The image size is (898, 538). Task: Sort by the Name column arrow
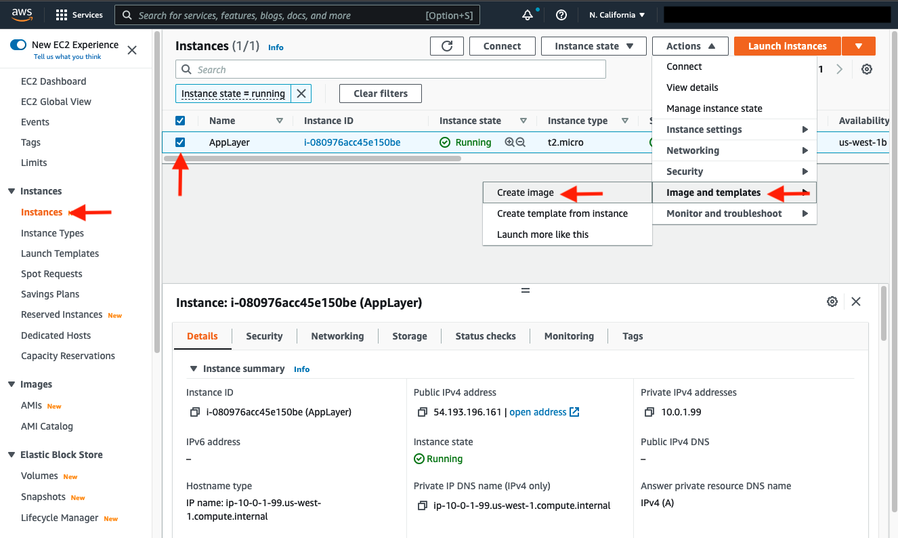point(280,121)
